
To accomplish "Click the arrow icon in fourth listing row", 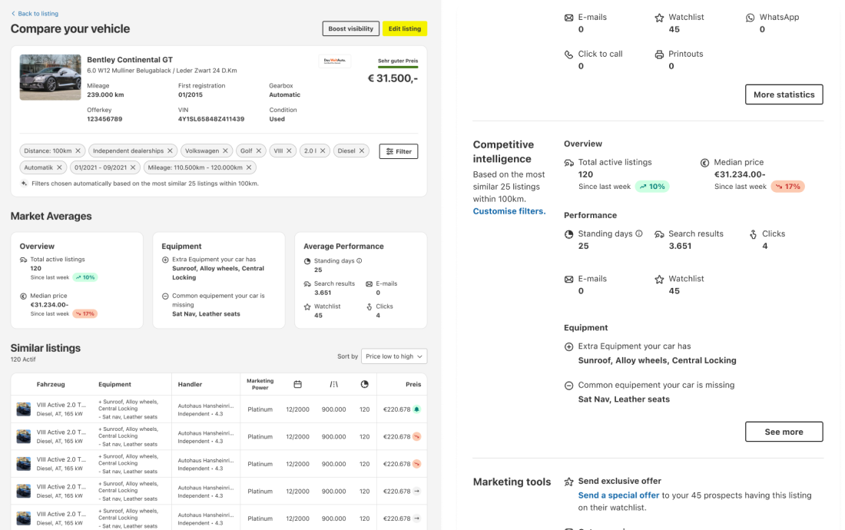I will tap(416, 492).
